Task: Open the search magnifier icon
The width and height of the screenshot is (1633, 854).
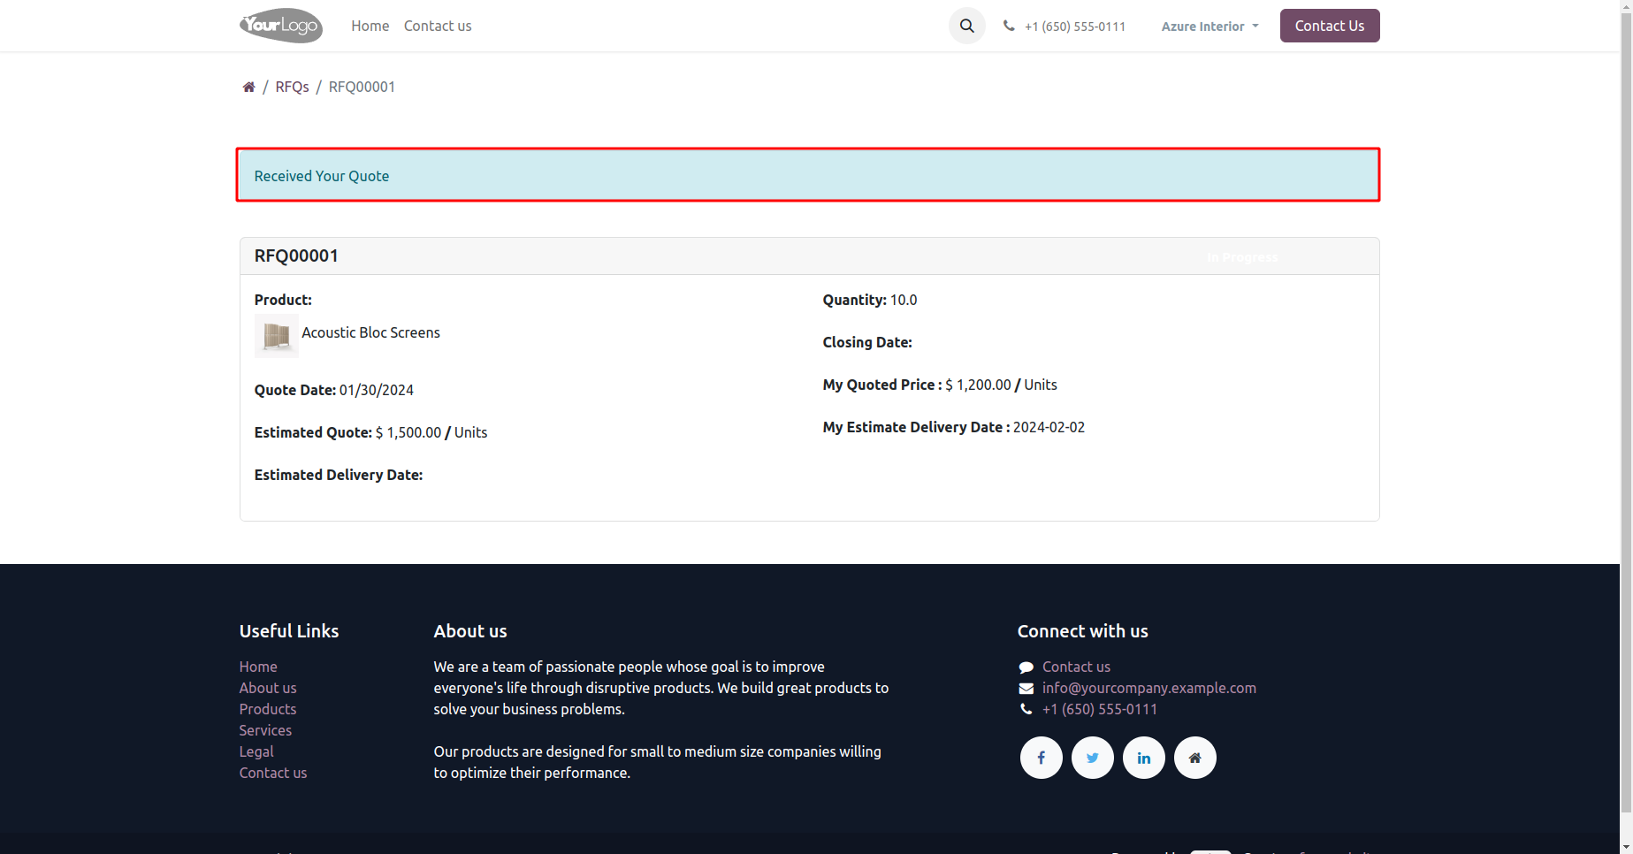Action: pos(967,26)
